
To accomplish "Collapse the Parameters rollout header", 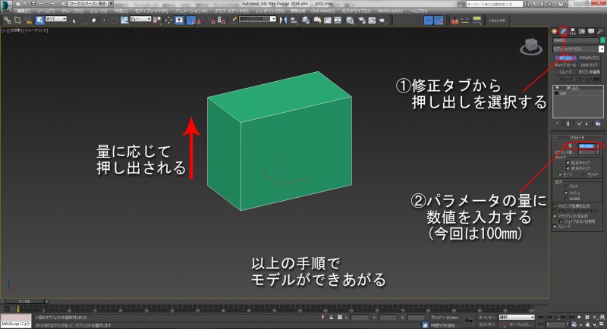I will click(x=577, y=138).
